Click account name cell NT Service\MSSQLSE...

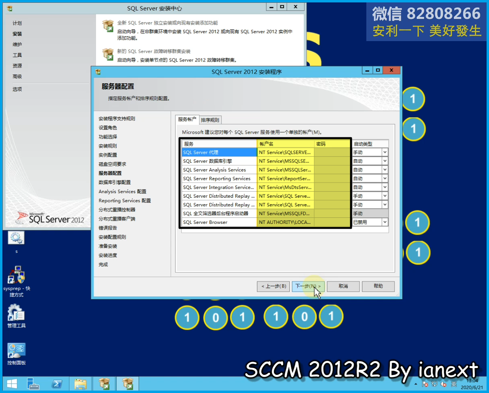286,161
